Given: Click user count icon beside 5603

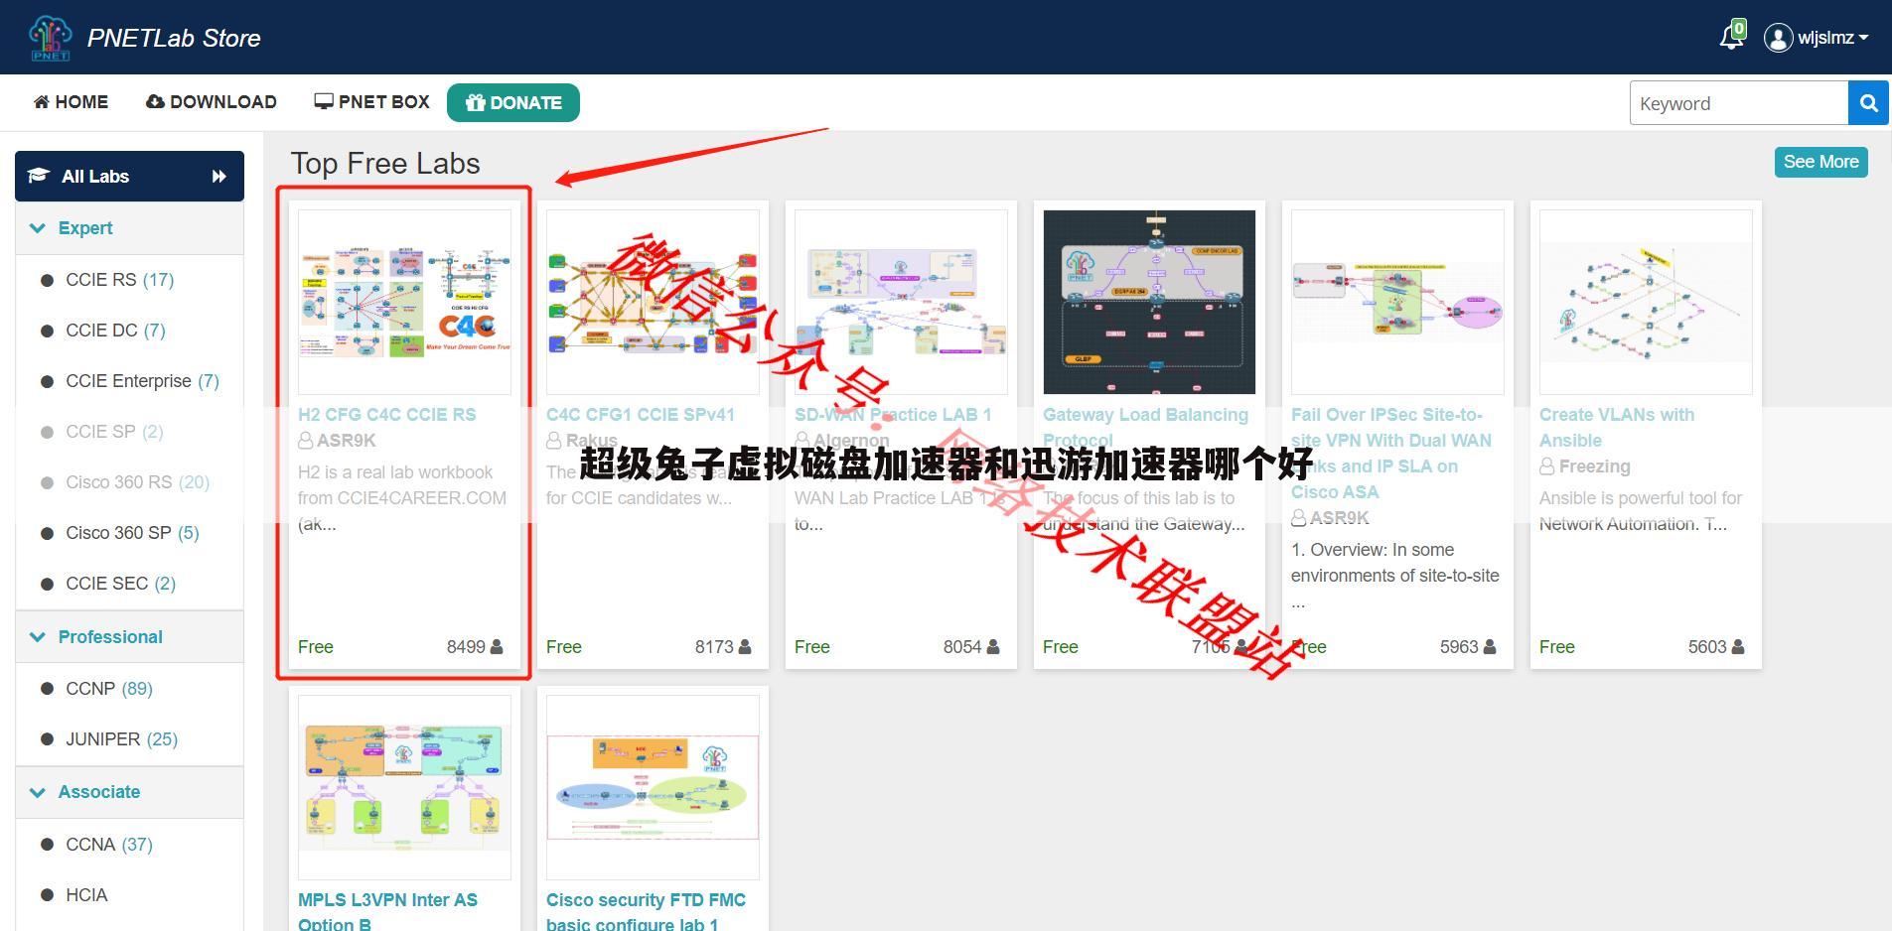Looking at the screenshot, I should pyautogui.click(x=1738, y=647).
